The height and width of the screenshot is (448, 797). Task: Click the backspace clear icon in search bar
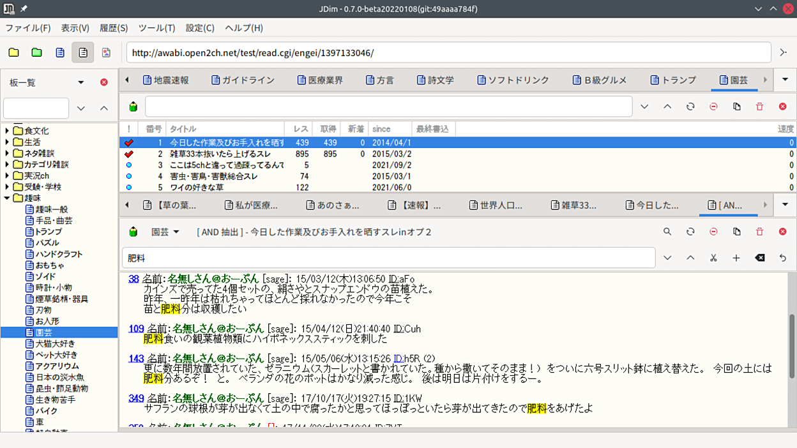click(759, 258)
